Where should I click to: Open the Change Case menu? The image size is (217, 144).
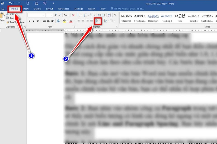click(66, 15)
